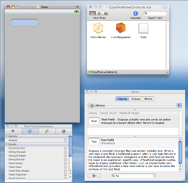Open the Connections inspector tab

click(x=30, y=131)
